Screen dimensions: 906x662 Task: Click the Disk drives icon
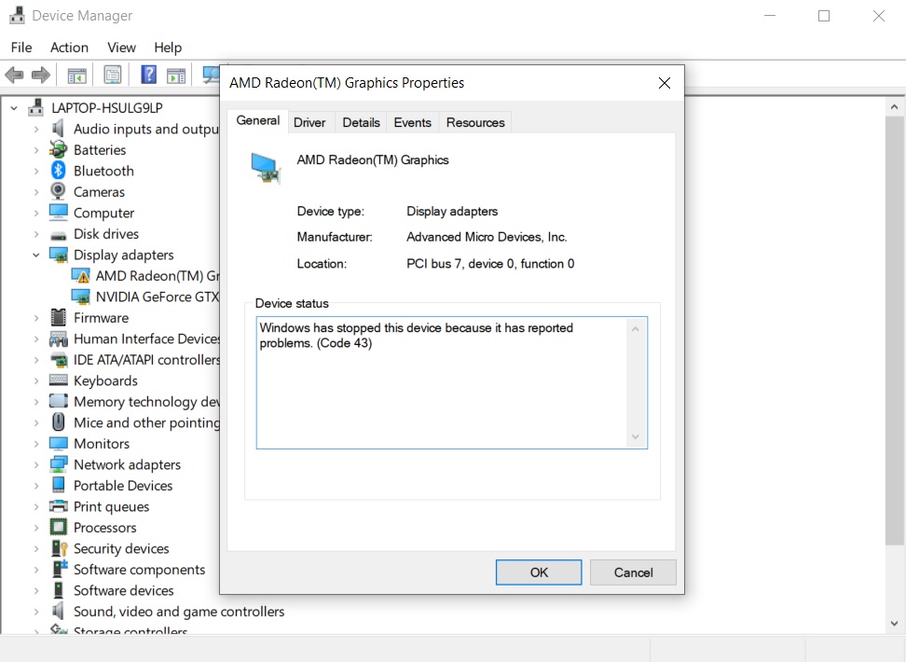(59, 235)
